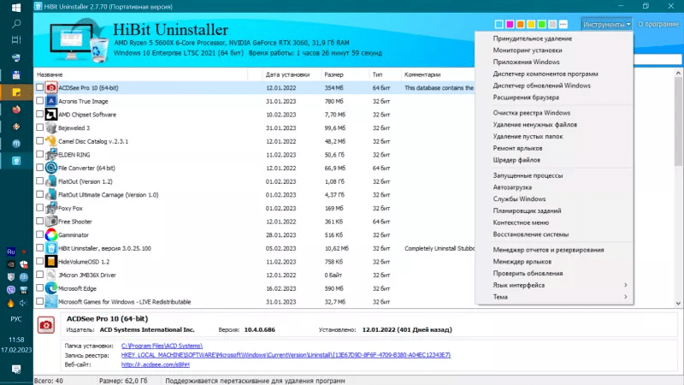684x385 pixels.
Task: Select Автозагрузка from the menu
Action: [554, 187]
